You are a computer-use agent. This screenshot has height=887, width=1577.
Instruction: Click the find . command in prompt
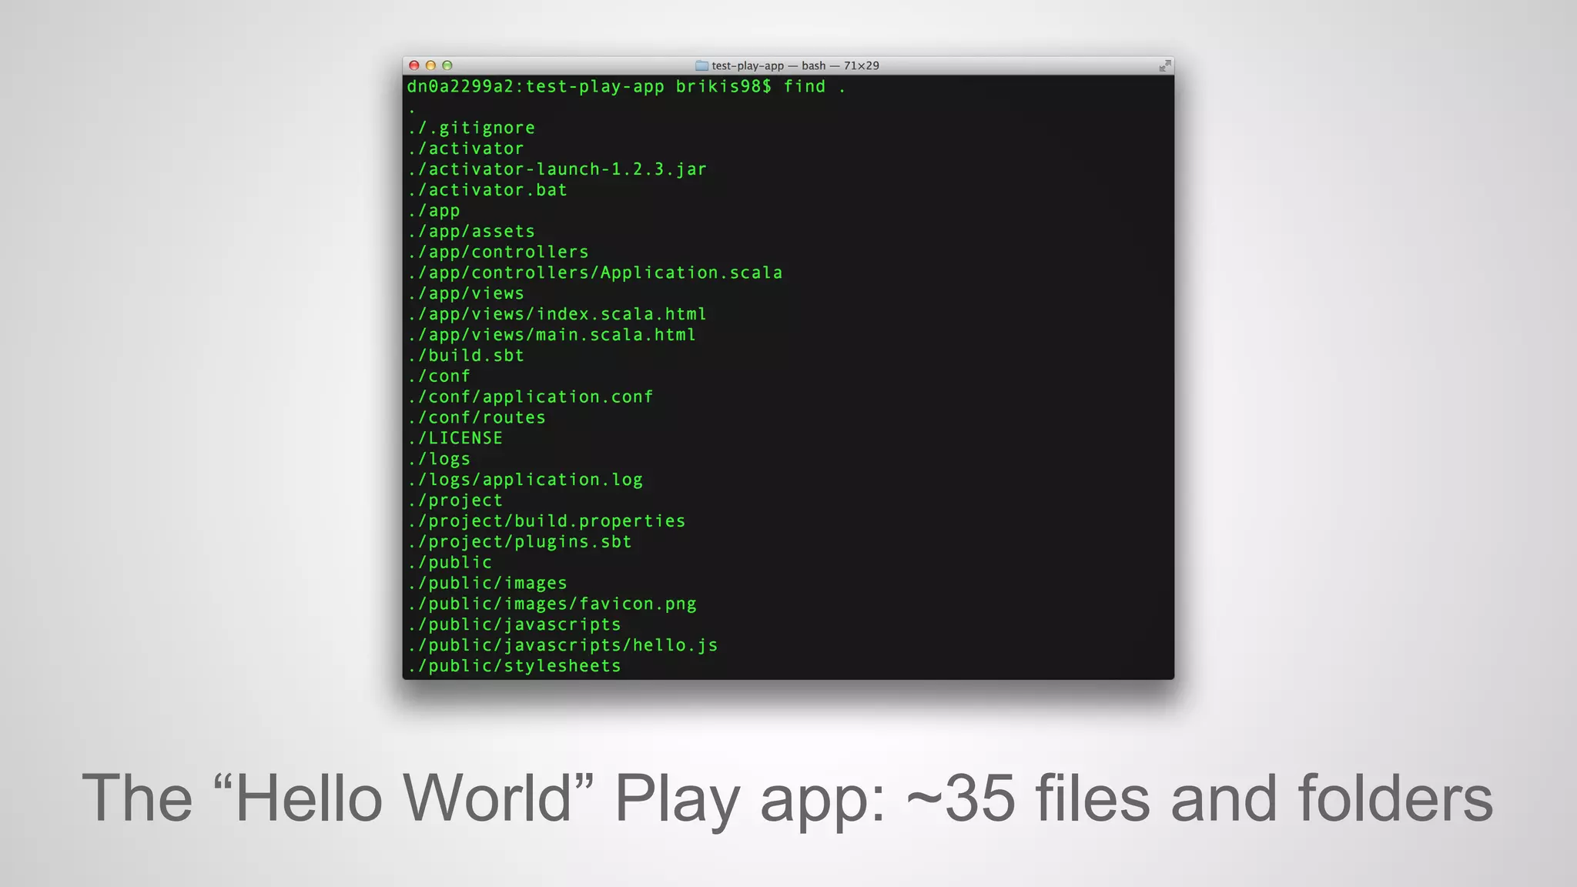click(815, 86)
